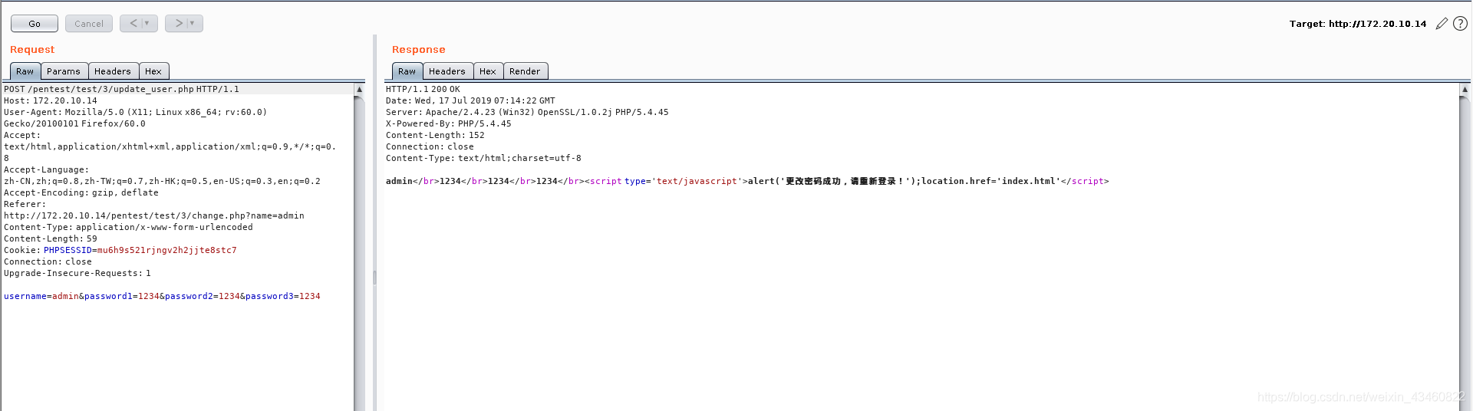Click the Content-Length: 59 request header
The height and width of the screenshot is (411, 1473).
(x=51, y=238)
